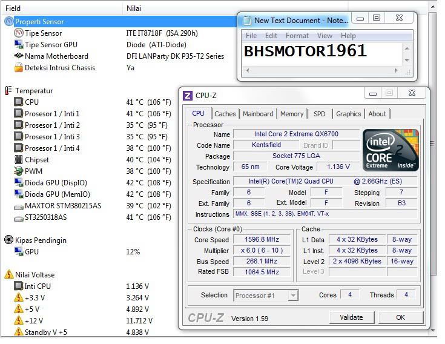The height and width of the screenshot is (344, 445).
Task: Click the Kipas Pendingin fan icon
Action: [9, 240]
